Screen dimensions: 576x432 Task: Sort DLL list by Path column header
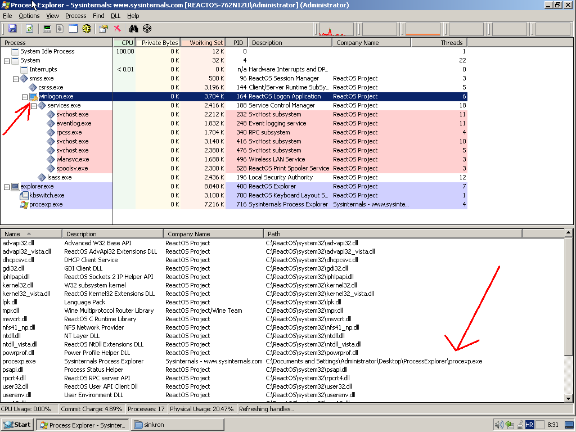coord(393,234)
